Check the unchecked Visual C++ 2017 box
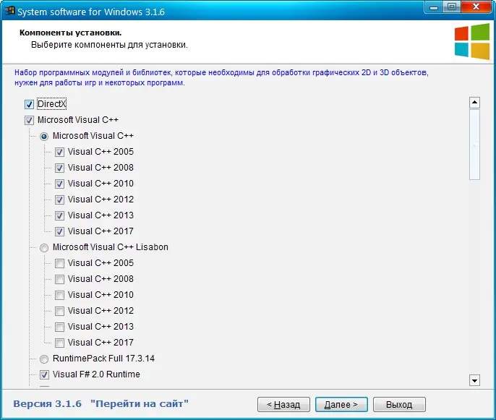The width and height of the screenshot is (496, 420). coord(59,343)
